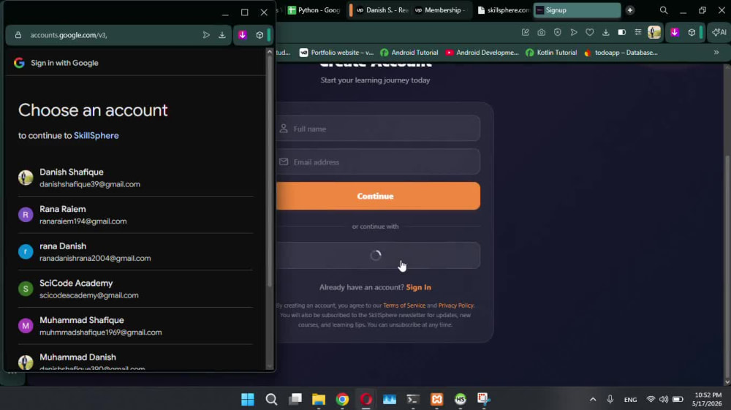Viewport: 731px width, 410px height.
Task: Click the battery saver icon in toolbar
Action: pyautogui.click(x=622, y=32)
